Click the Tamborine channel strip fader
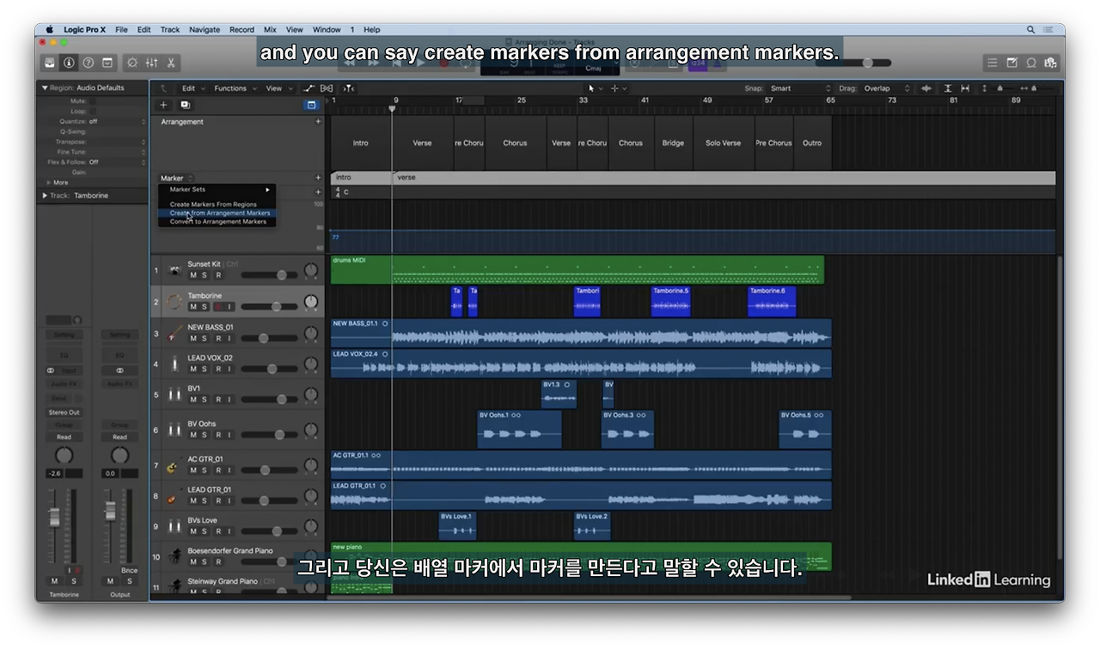The height and width of the screenshot is (649, 1100). (55, 517)
